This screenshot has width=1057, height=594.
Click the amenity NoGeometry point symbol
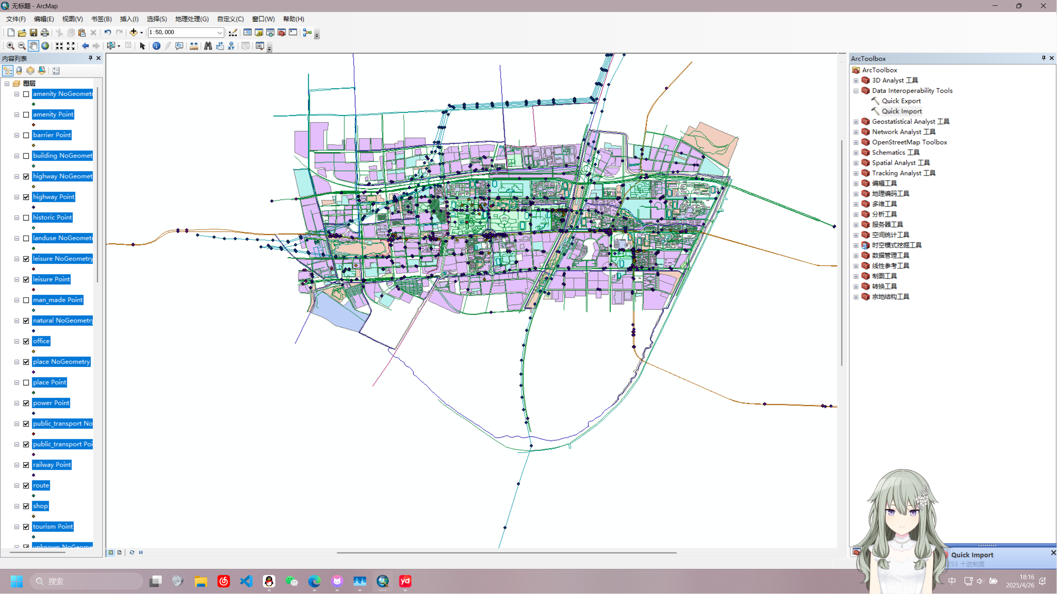(x=33, y=104)
